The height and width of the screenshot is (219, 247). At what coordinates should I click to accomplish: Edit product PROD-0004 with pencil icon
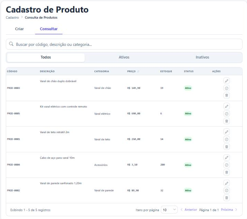tap(226, 157)
